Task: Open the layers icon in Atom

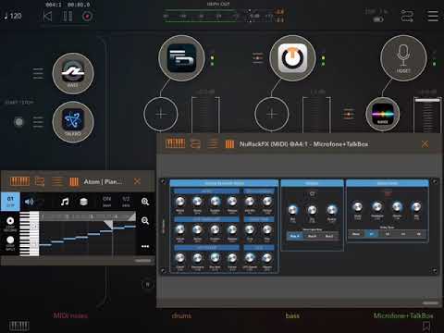Action: (x=83, y=202)
